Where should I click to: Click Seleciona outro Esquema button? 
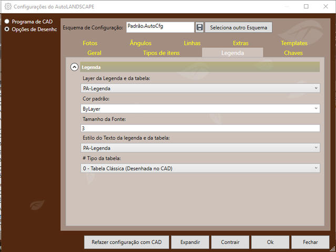[238, 27]
